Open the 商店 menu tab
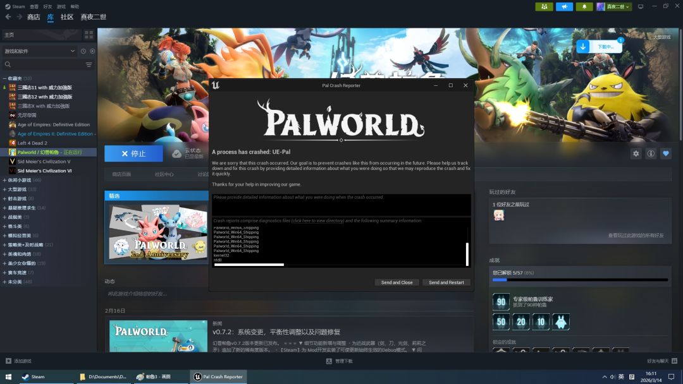This screenshot has width=683, height=384. 34,17
